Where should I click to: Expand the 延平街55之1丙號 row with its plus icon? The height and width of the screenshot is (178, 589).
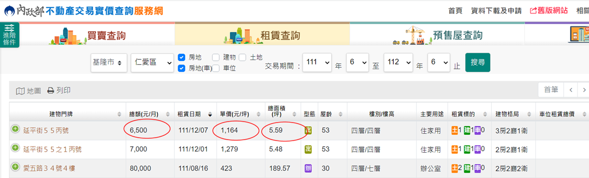[x=15, y=148]
